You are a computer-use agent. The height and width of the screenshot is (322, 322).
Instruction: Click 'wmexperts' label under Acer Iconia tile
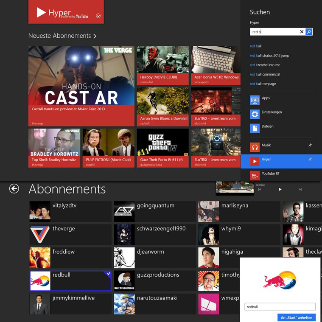[202, 82]
